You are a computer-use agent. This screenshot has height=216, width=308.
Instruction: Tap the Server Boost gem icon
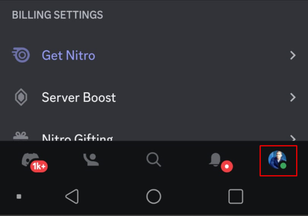point(21,97)
